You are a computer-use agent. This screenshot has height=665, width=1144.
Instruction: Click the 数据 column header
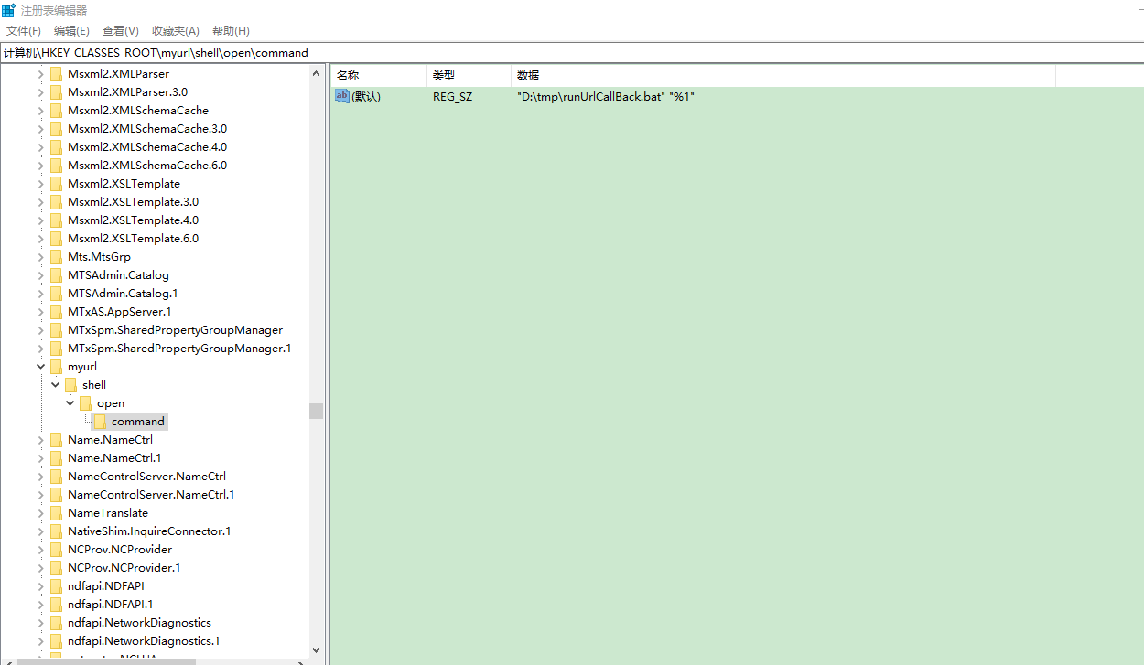(782, 76)
